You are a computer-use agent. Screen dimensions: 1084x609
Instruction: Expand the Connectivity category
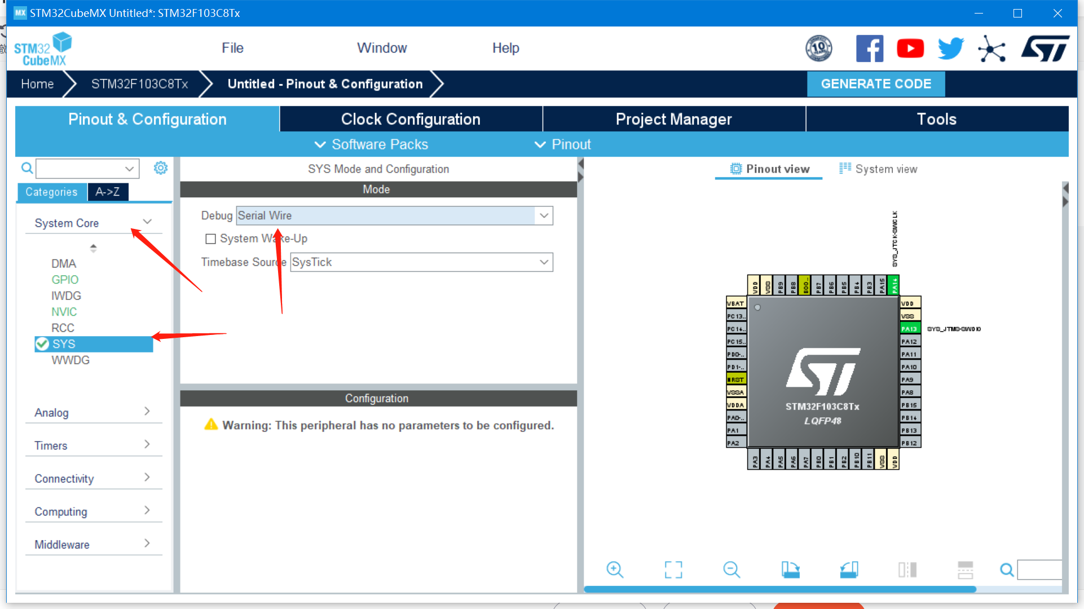pyautogui.click(x=148, y=476)
